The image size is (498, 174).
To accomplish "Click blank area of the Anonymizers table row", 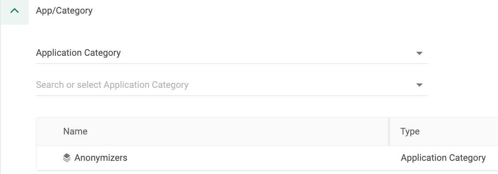I will click(257, 158).
